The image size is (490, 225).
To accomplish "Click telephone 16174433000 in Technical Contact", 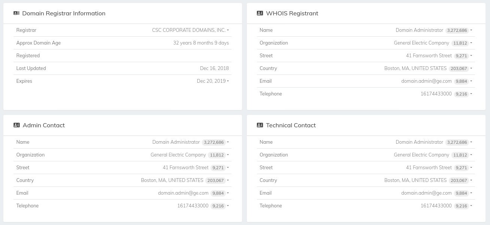I will [x=436, y=206].
